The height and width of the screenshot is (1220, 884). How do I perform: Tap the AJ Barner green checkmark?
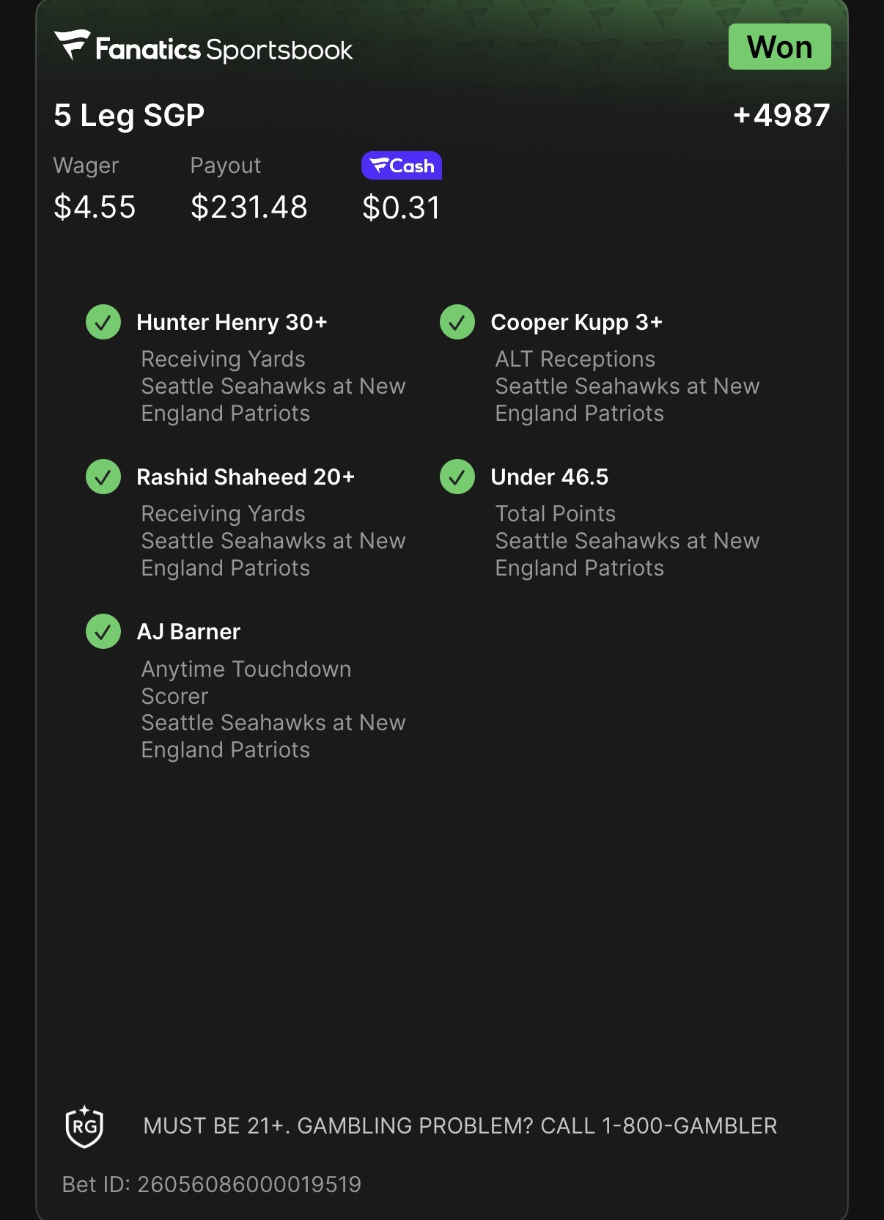[x=103, y=631]
